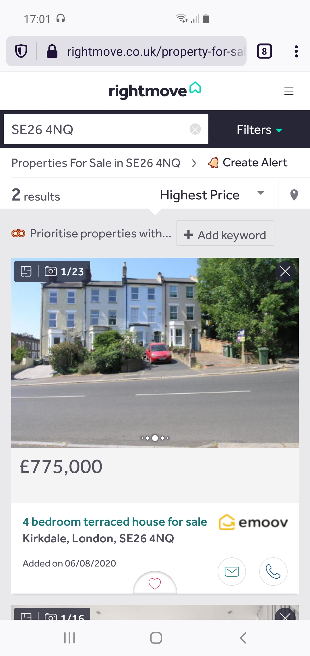The width and height of the screenshot is (310, 656).
Task: Open the Highest Price sort dropdown
Action: pyautogui.click(x=212, y=195)
